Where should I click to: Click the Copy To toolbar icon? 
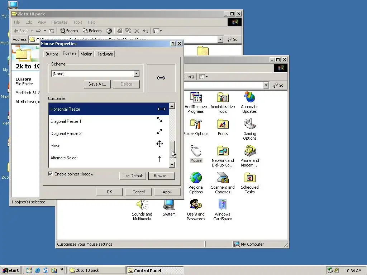tap(128, 31)
